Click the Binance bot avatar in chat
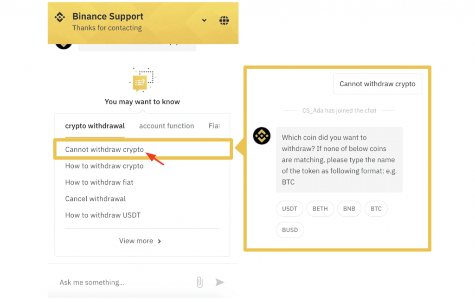Viewport: 475px width, 302px height. 262,136
